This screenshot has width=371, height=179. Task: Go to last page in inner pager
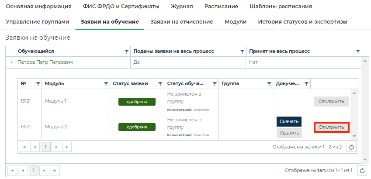coord(67,147)
